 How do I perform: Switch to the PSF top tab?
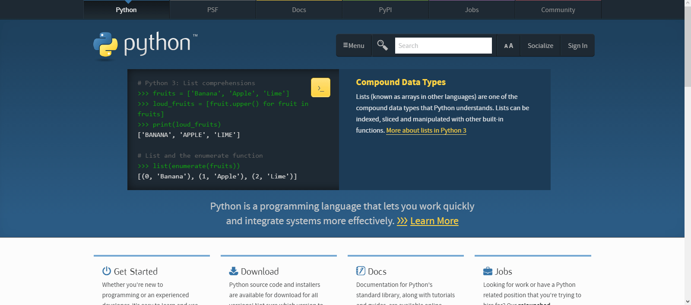212,10
